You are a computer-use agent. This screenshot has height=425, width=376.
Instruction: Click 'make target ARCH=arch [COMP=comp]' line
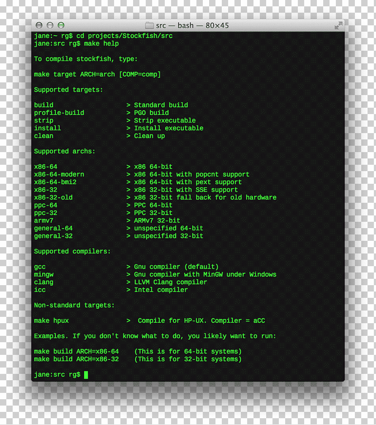point(97,74)
